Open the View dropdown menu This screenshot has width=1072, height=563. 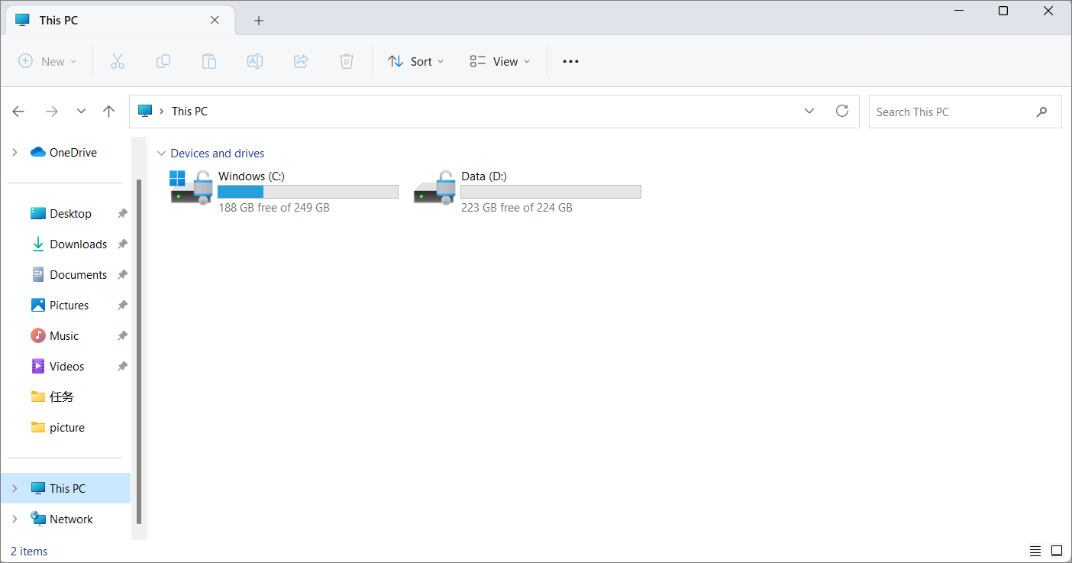500,61
